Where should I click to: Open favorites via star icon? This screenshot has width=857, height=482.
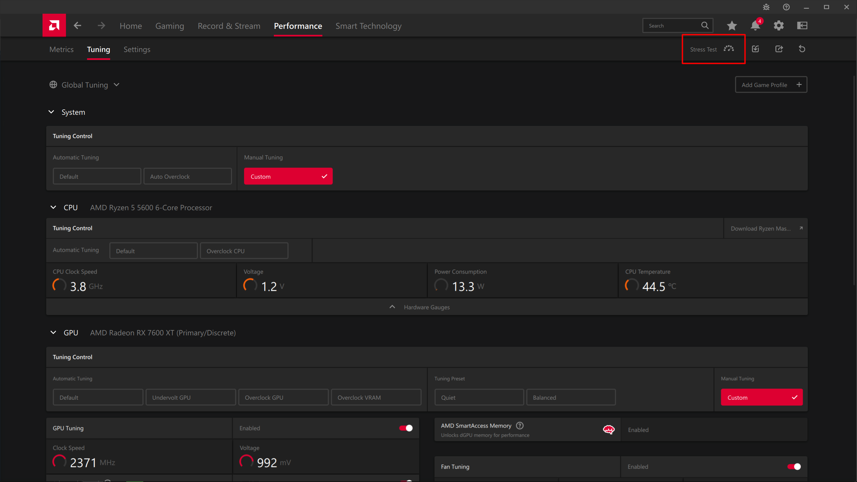point(732,25)
